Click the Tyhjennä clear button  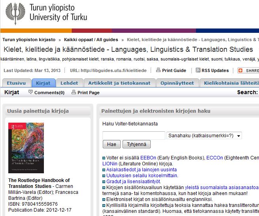[136, 144]
